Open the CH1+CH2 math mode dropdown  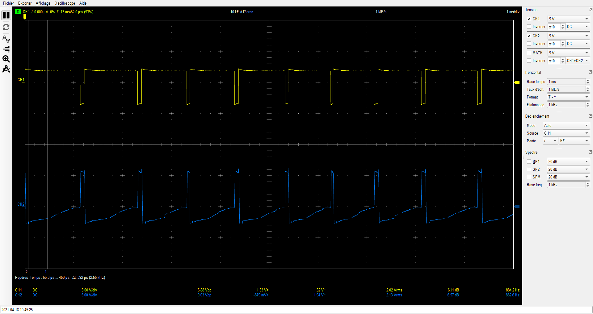578,61
